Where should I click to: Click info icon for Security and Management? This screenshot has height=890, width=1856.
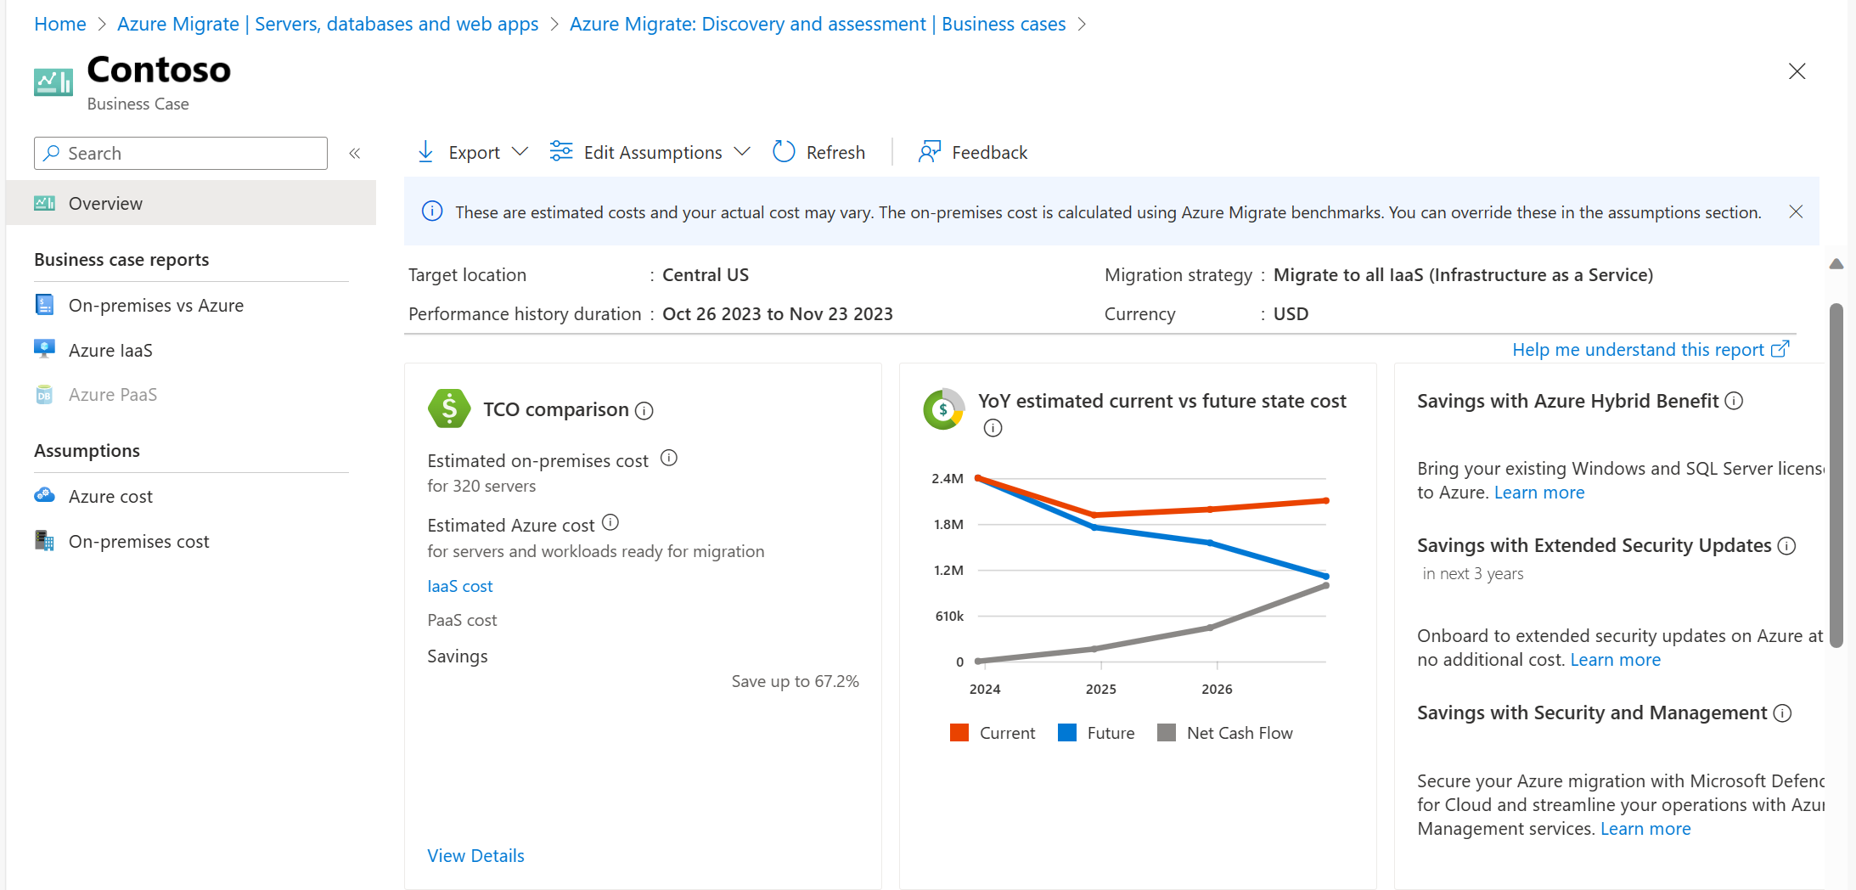tap(1783, 713)
